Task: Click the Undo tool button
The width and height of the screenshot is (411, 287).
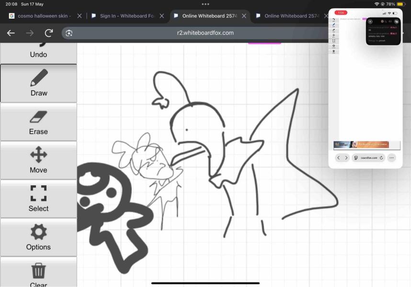Action: coord(38,53)
